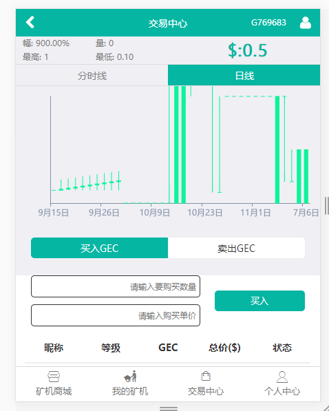Viewport: 329px width, 411px height.
Task: Click the 10月23日 chart axis label
Action: [x=204, y=212]
